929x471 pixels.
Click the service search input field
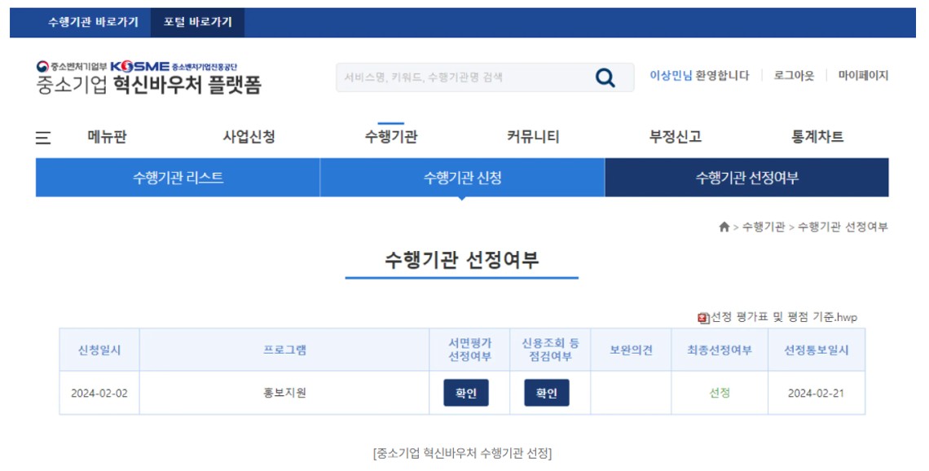(x=460, y=77)
